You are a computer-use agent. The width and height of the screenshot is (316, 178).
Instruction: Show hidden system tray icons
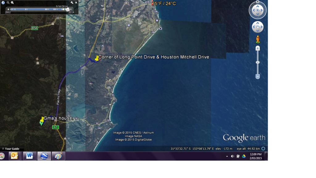click(227, 156)
